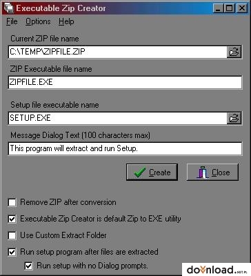Focus the Current ZIP file name field

tap(118, 52)
